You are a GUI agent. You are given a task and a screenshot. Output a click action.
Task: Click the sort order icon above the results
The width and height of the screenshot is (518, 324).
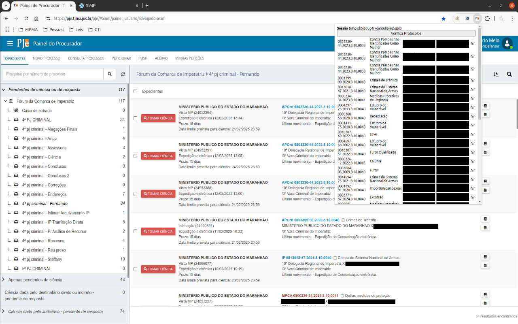(497, 74)
